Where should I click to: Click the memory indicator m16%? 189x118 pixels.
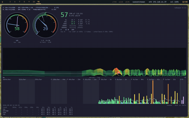[x=121, y=2]
